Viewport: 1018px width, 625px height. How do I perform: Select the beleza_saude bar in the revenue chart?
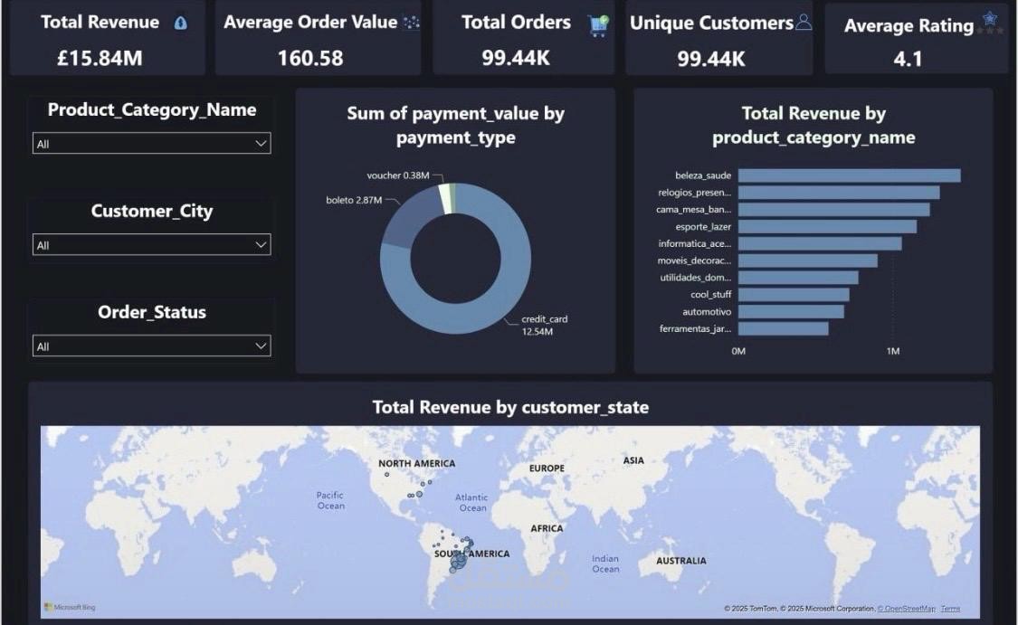coord(850,175)
